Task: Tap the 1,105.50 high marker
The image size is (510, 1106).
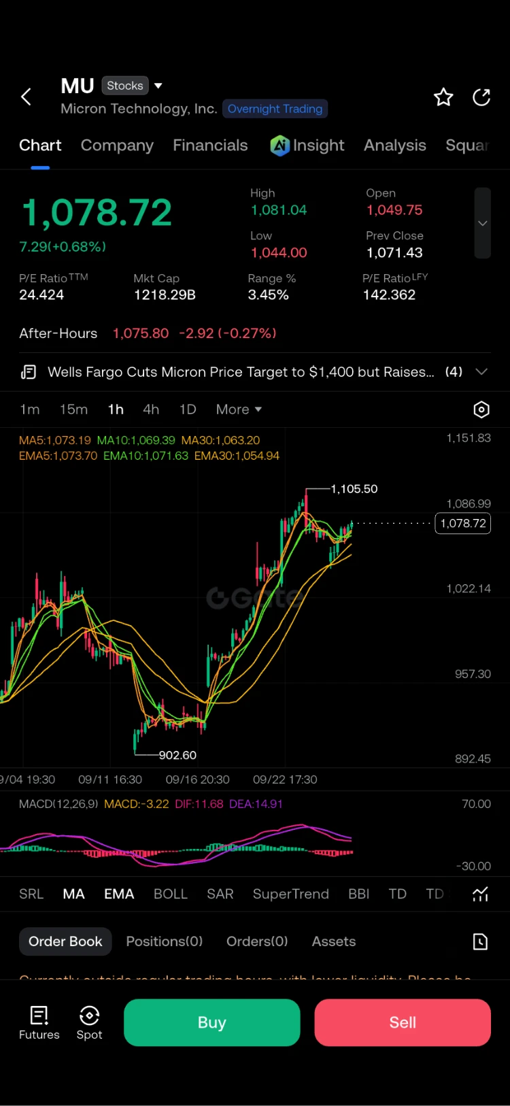Action: 354,489
